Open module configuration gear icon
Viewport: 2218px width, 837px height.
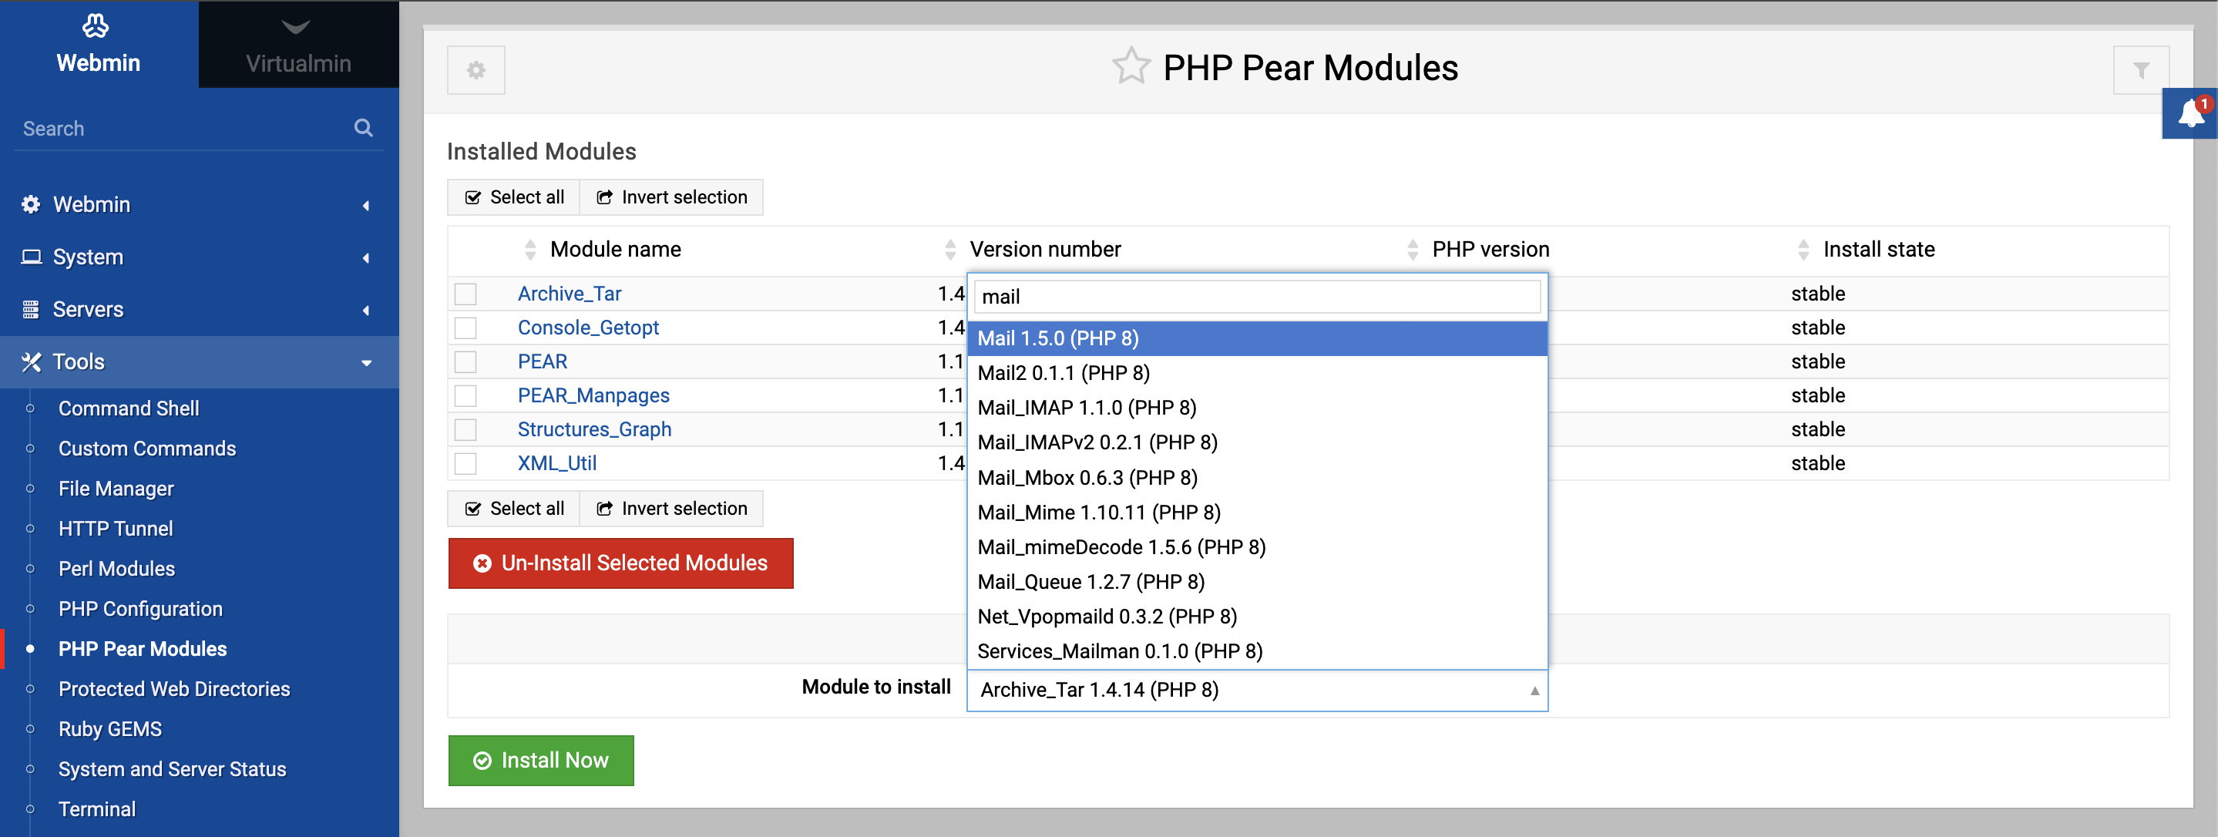[476, 69]
